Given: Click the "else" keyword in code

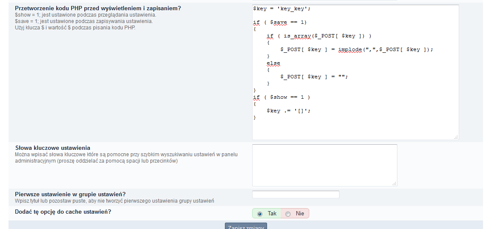Looking at the screenshot, I should pyautogui.click(x=273, y=63).
